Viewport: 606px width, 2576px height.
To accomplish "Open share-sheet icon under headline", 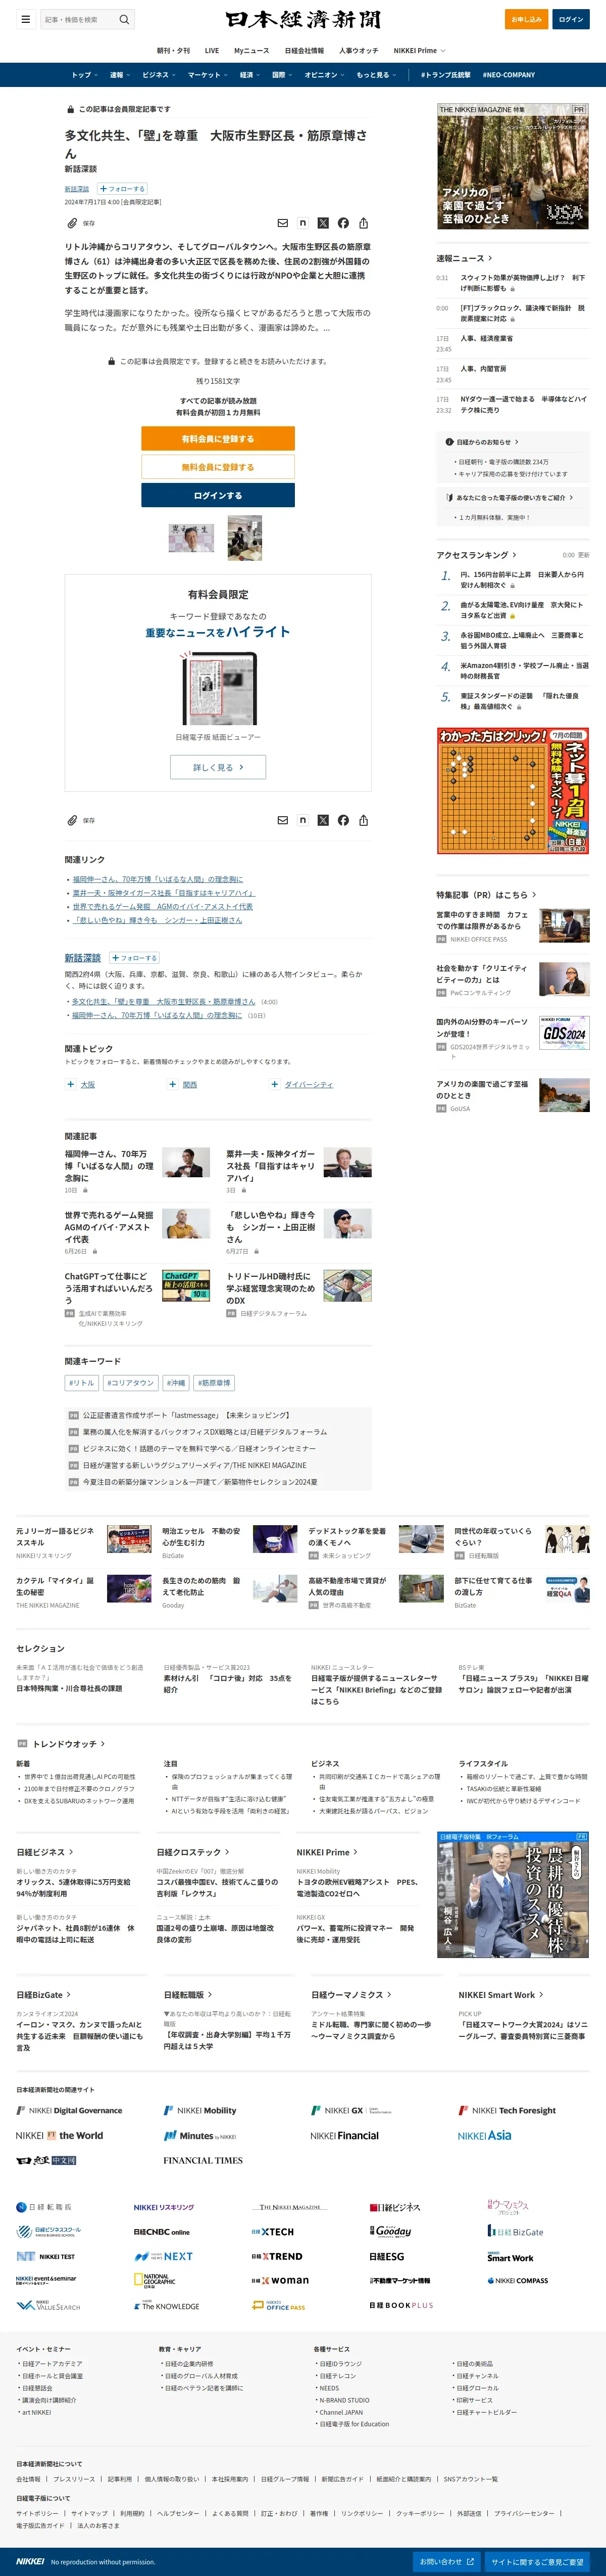I will tap(364, 223).
